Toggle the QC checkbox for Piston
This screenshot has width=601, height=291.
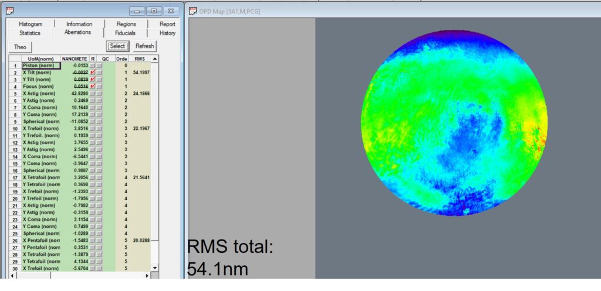pos(99,66)
